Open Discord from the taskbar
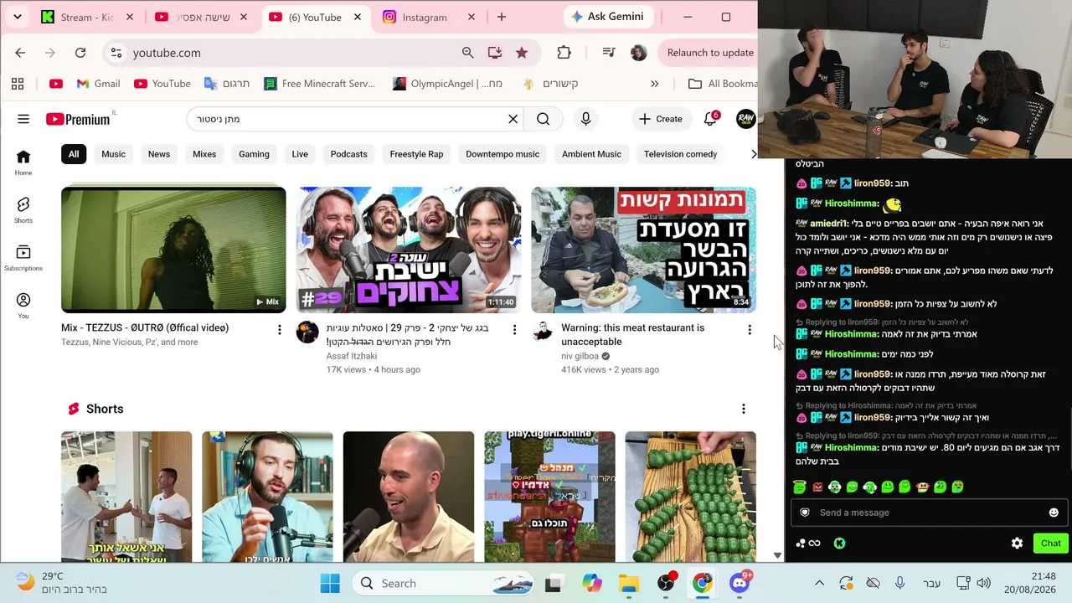 click(x=740, y=584)
